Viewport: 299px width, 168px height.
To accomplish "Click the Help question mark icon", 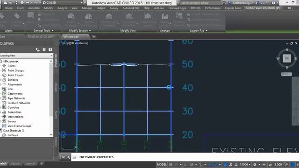I will tap(273, 3).
